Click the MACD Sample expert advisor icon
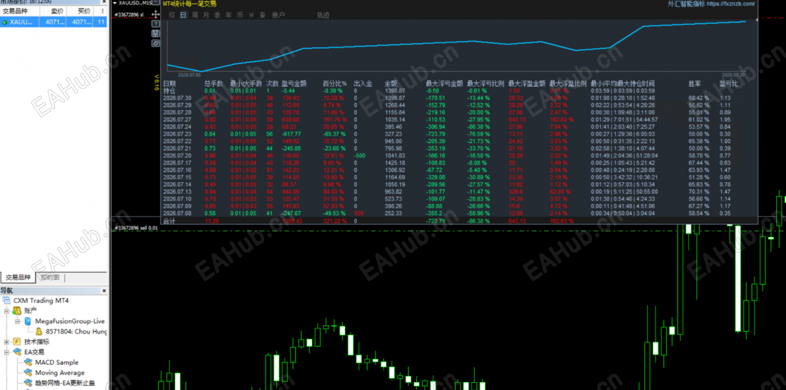Image resolution: width=786 pixels, height=390 pixels. [28, 362]
